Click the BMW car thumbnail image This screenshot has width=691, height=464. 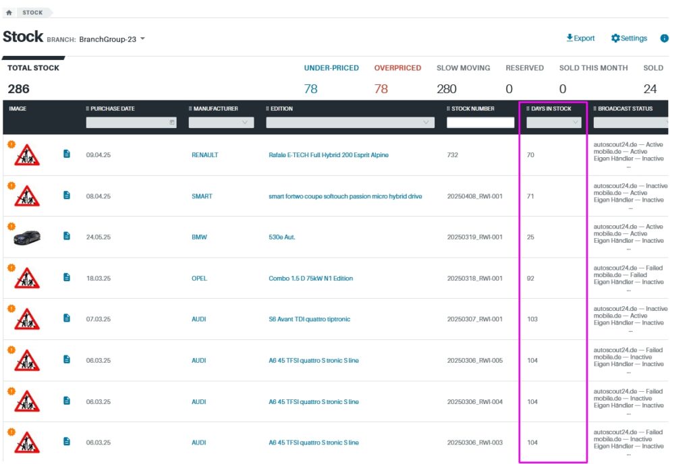(x=27, y=237)
